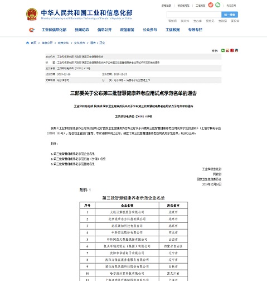Click the company name in table row 6
Viewport: 267px width, 281px height.
click(127, 246)
